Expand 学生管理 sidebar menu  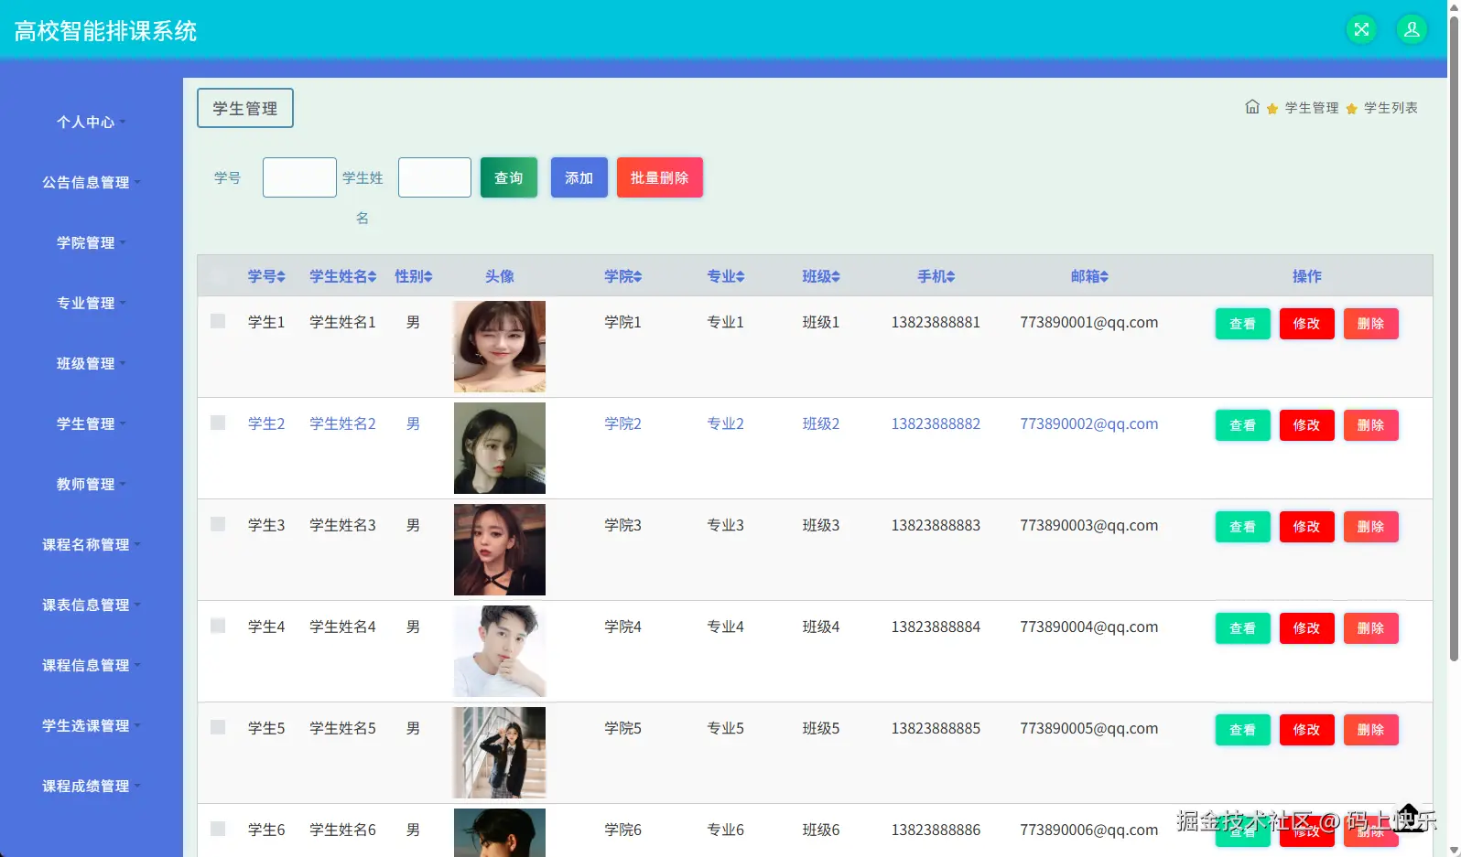click(91, 423)
